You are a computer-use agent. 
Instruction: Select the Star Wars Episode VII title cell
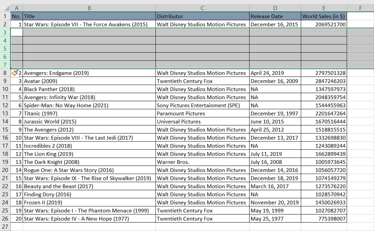[89, 24]
